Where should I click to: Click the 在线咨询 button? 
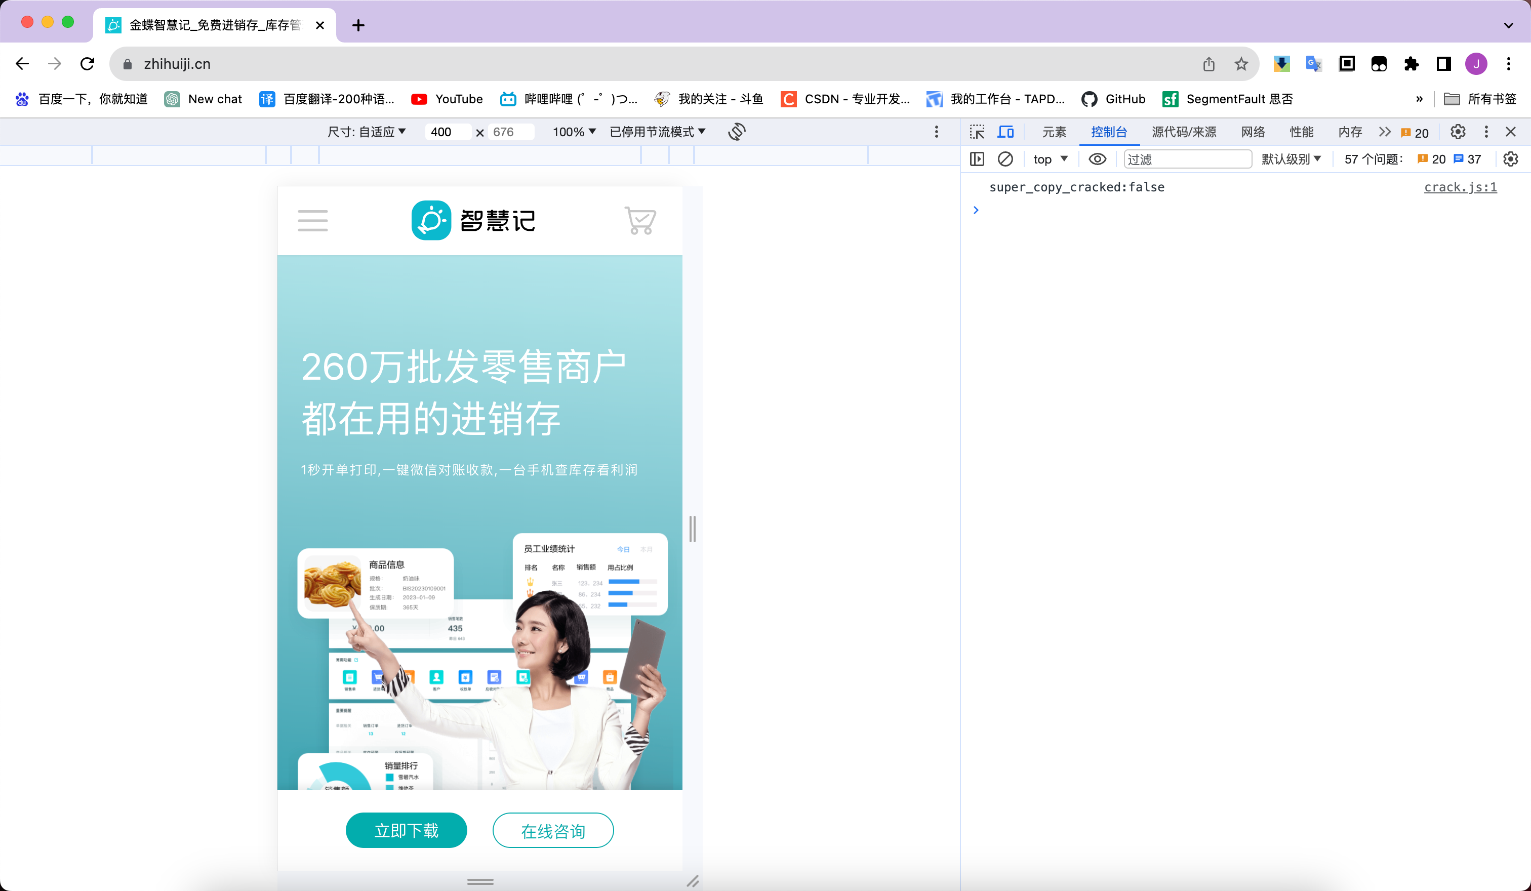coord(553,830)
